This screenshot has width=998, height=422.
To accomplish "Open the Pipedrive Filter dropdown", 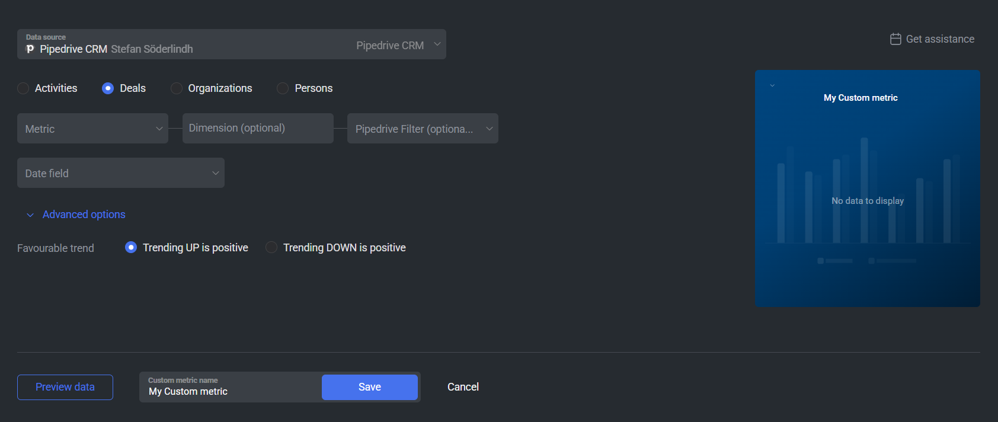I will [423, 129].
